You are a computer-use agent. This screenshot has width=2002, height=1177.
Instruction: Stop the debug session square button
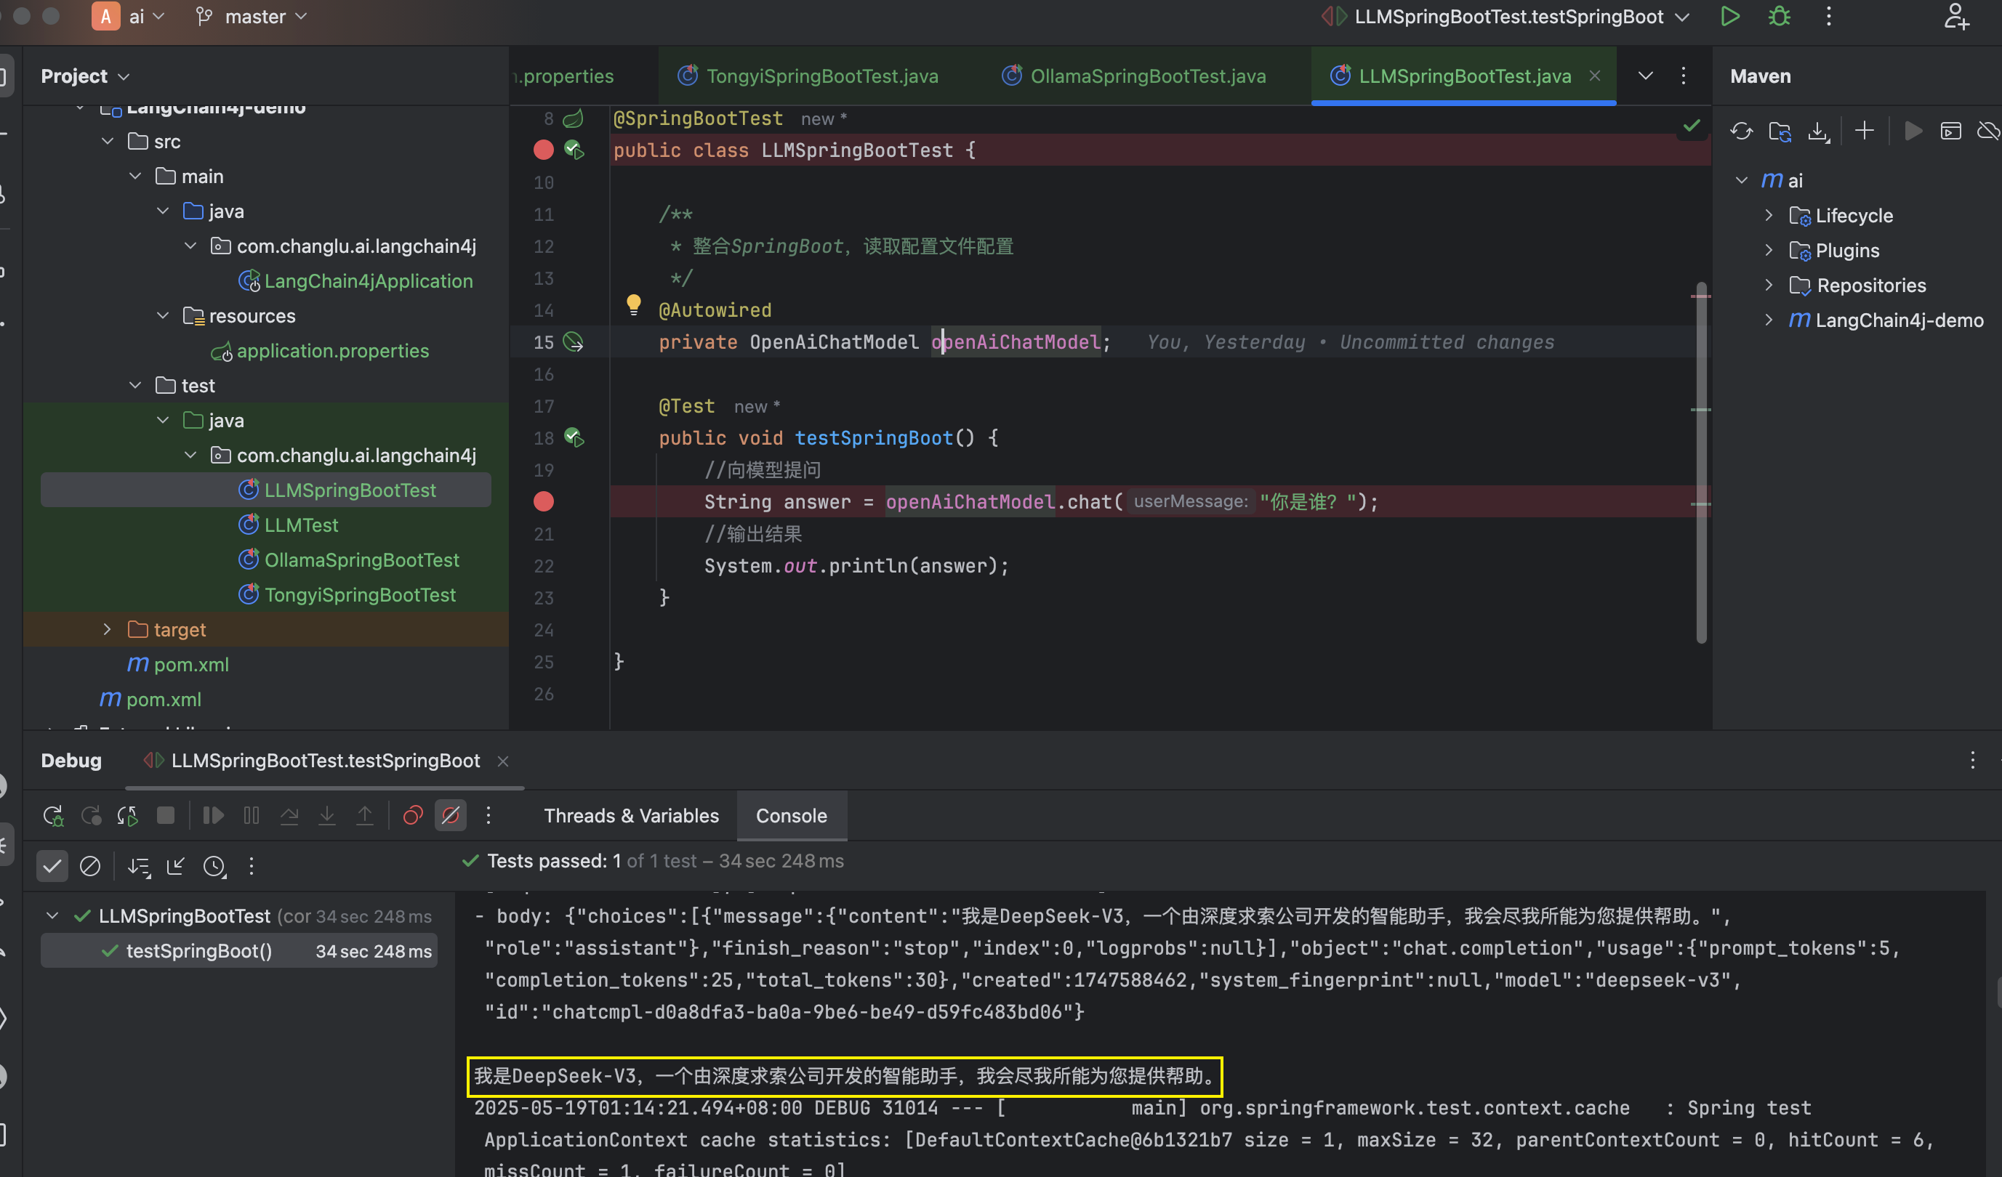165,816
